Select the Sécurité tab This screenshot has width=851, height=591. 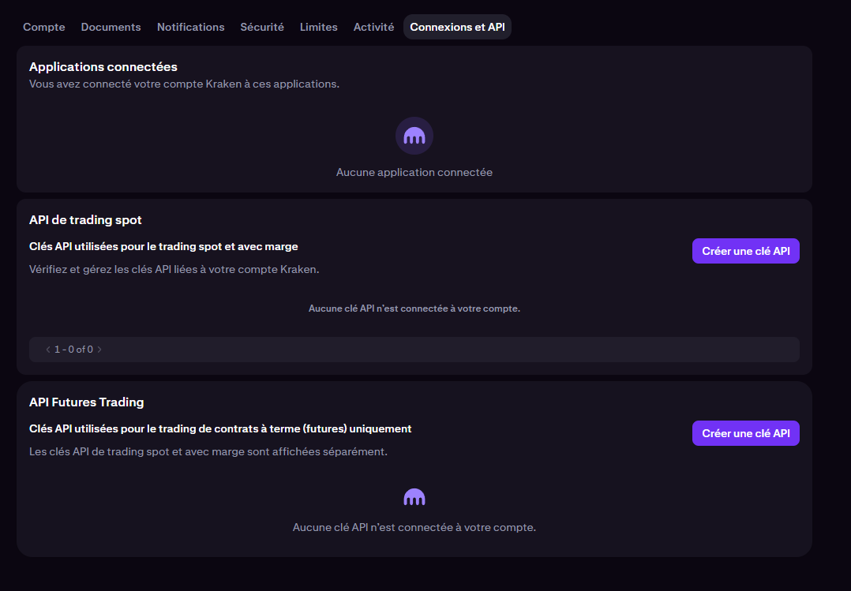click(x=262, y=27)
